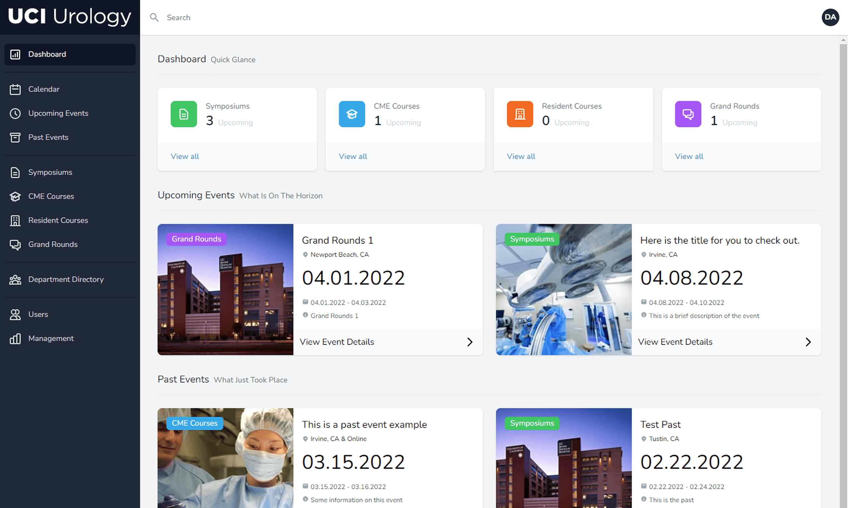Click the Management chart icon in sidebar

15,339
